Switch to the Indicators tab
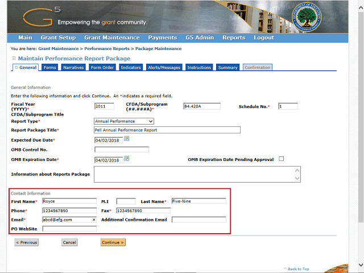 pyautogui.click(x=131, y=67)
